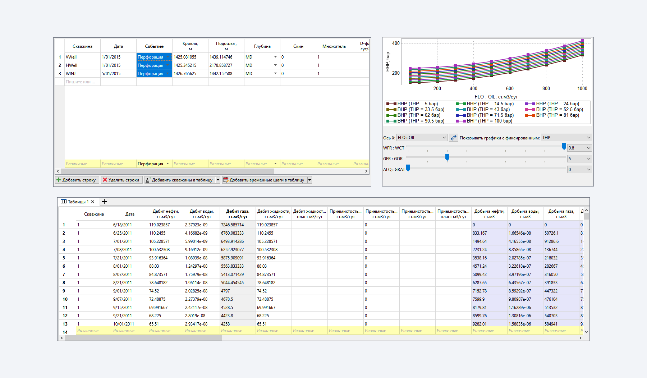The image size is (647, 378).
Task: Open the MD depth dropdown for HWell
Action: (x=275, y=65)
